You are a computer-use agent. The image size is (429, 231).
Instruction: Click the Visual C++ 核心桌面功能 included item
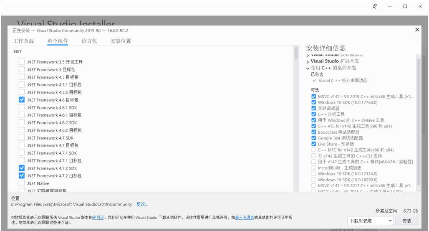(343, 81)
